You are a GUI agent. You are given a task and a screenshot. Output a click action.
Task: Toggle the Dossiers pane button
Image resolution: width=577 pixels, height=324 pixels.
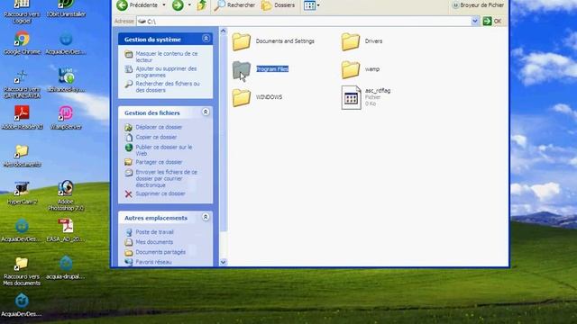point(279,5)
